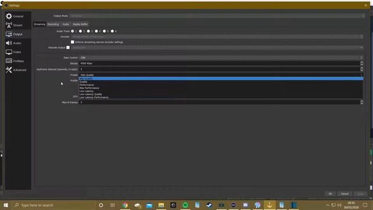
Task: Open the General settings section
Action: pos(18,16)
